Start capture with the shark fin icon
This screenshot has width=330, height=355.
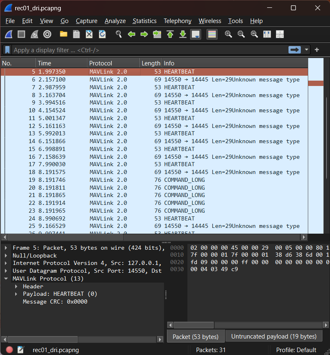(x=9, y=34)
